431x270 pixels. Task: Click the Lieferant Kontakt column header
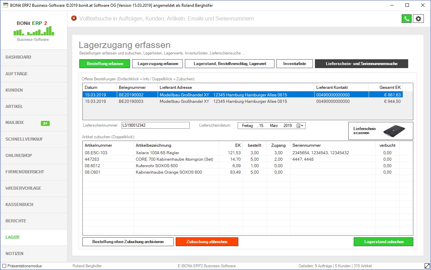341,88
